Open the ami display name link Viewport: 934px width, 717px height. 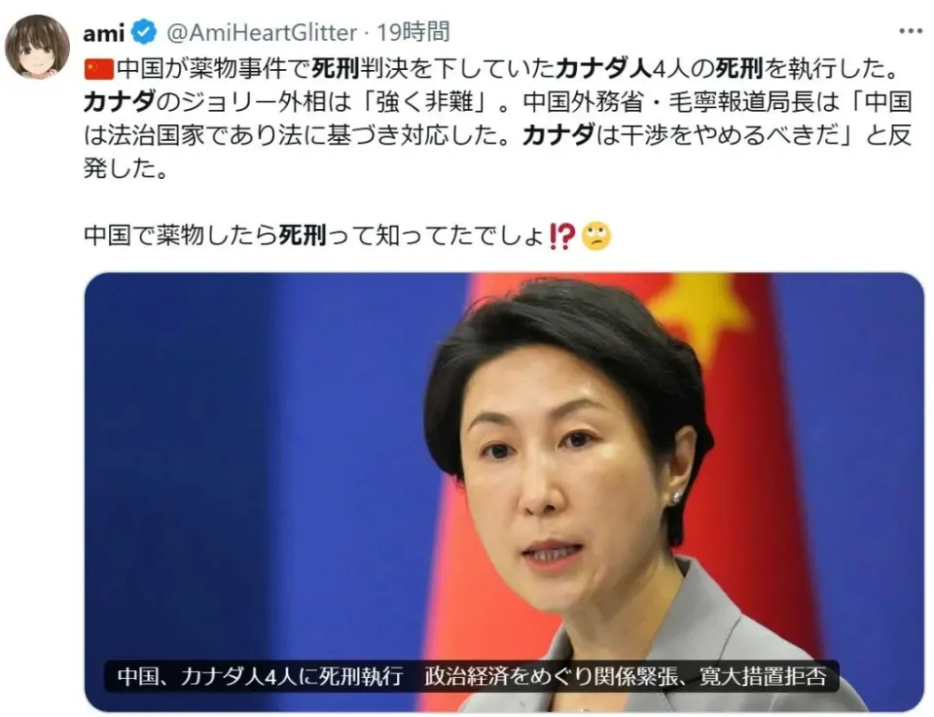point(104,33)
